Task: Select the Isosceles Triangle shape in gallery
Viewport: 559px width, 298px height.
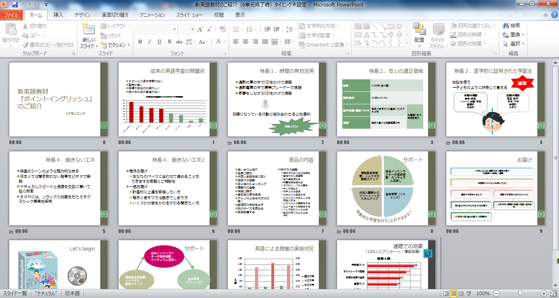Action: (x=367, y=35)
